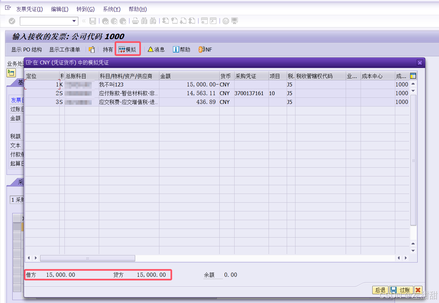
Task: Click the NF button with coin icon
Action: 205,50
